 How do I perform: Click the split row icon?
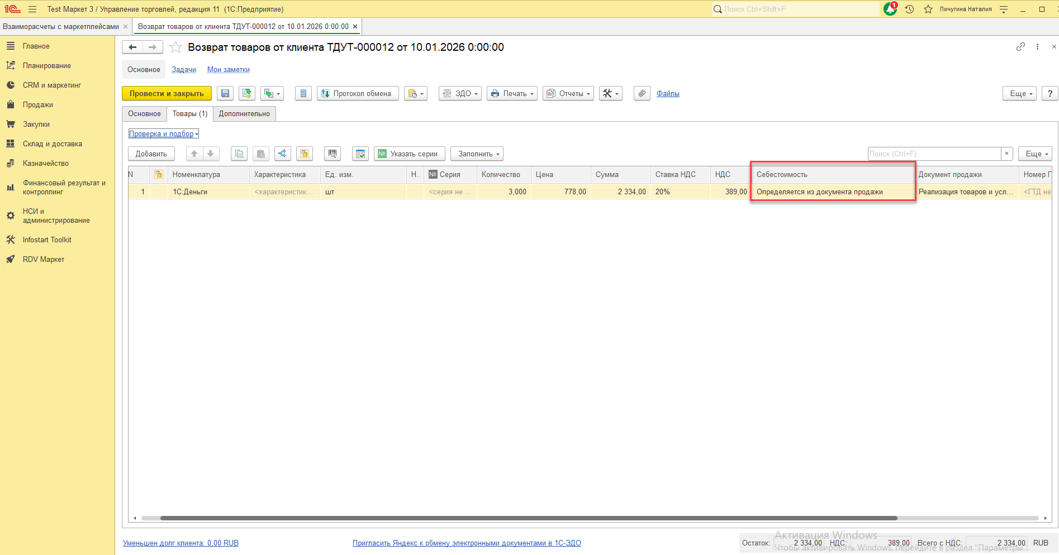click(x=282, y=154)
